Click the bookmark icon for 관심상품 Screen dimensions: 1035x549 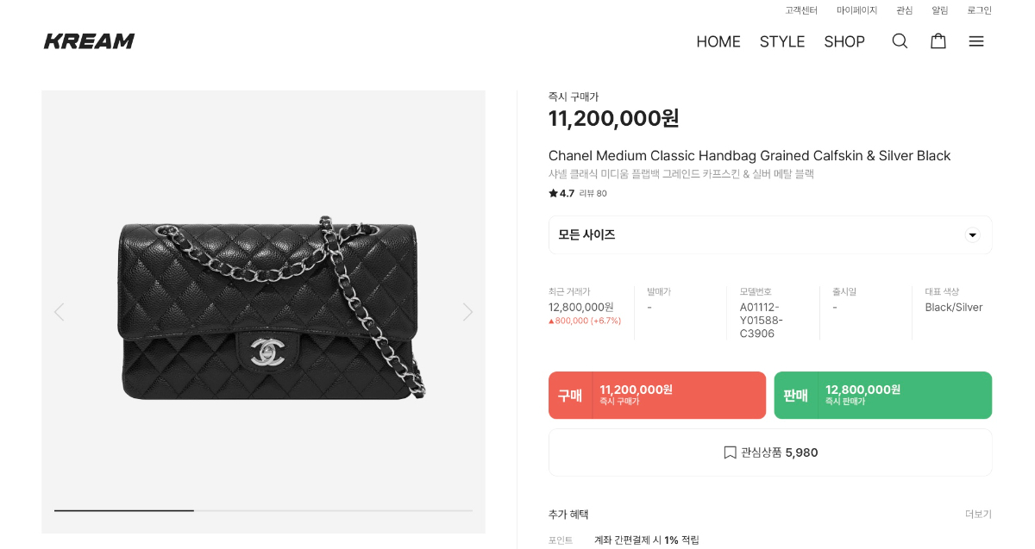[x=730, y=452]
